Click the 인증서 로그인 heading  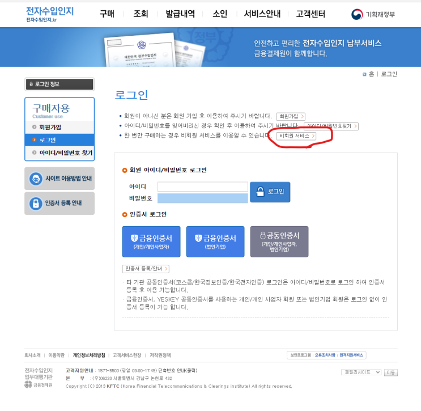[148, 214]
